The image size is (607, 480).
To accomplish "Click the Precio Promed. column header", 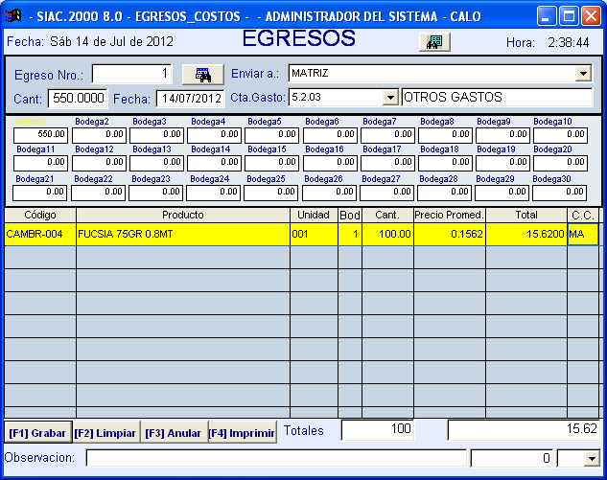I will (449, 215).
